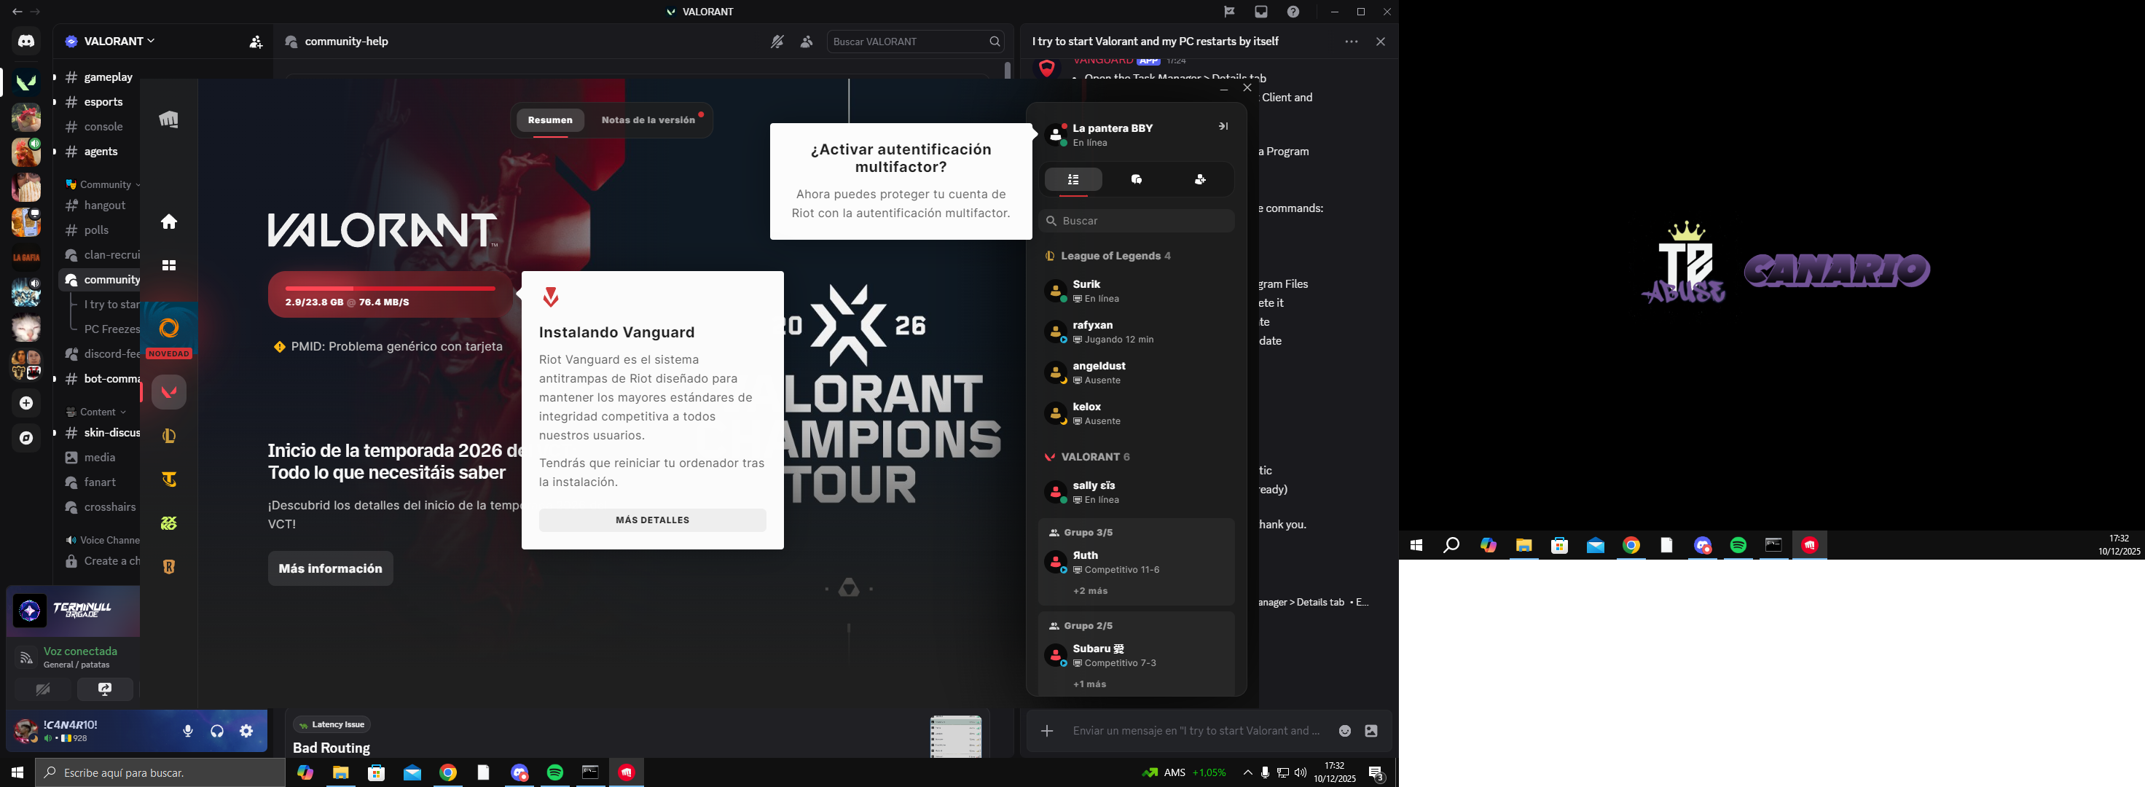Open Legends of Runeterra sidebar icon

[169, 567]
